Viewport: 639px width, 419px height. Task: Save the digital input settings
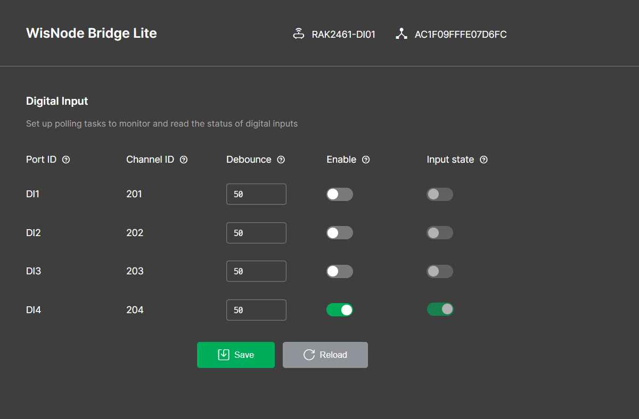tap(236, 355)
